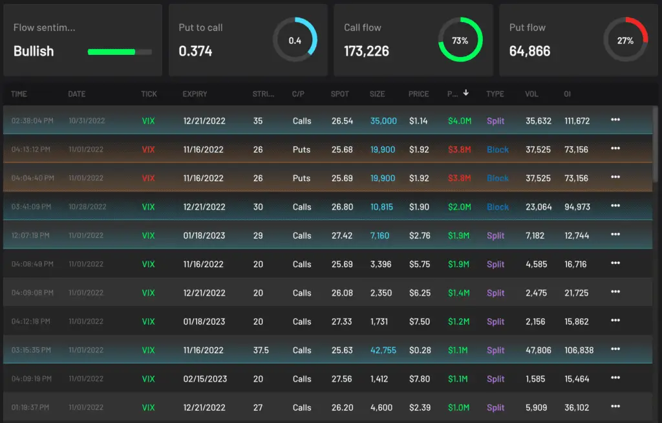Click red VIX ticker in 04:13:12 PM row
662x423 pixels.
[148, 149]
